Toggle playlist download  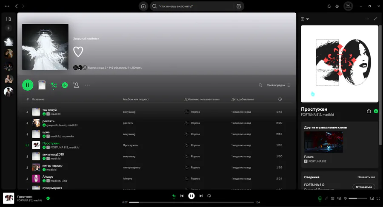[65, 85]
